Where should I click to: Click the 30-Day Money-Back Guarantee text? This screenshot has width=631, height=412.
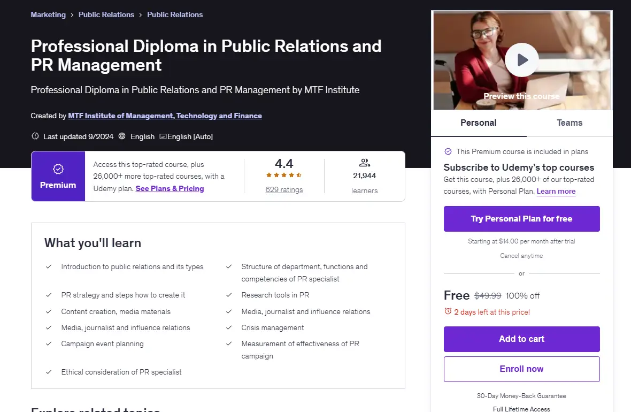click(521, 396)
